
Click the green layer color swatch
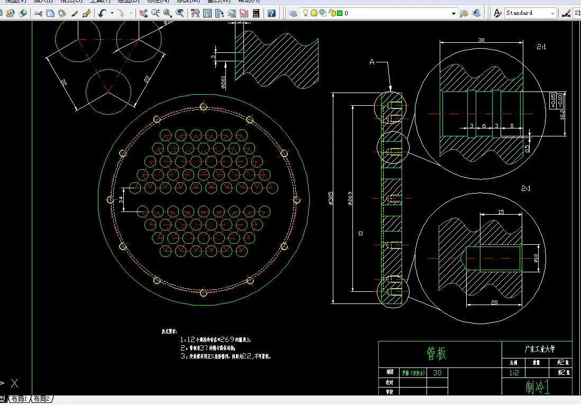(x=339, y=13)
